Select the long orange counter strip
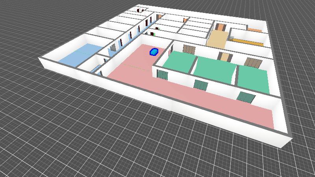The height and width of the screenshot is (177, 315). tap(247, 41)
